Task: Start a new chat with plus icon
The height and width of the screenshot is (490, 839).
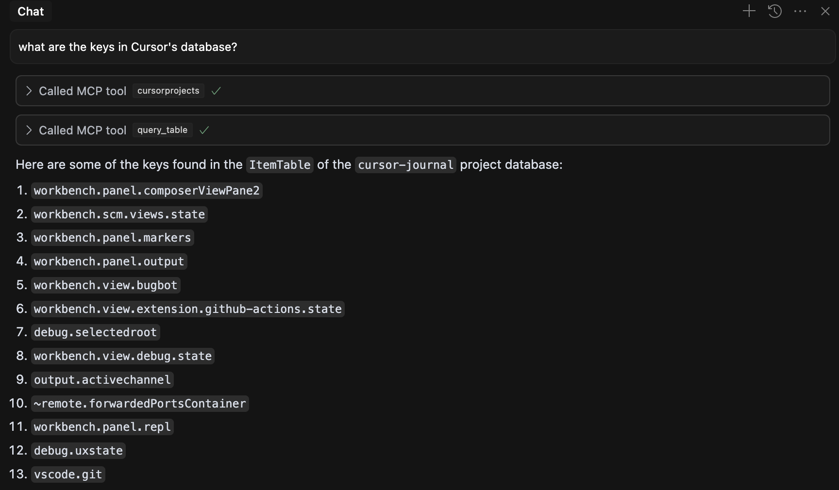Action: click(x=749, y=11)
